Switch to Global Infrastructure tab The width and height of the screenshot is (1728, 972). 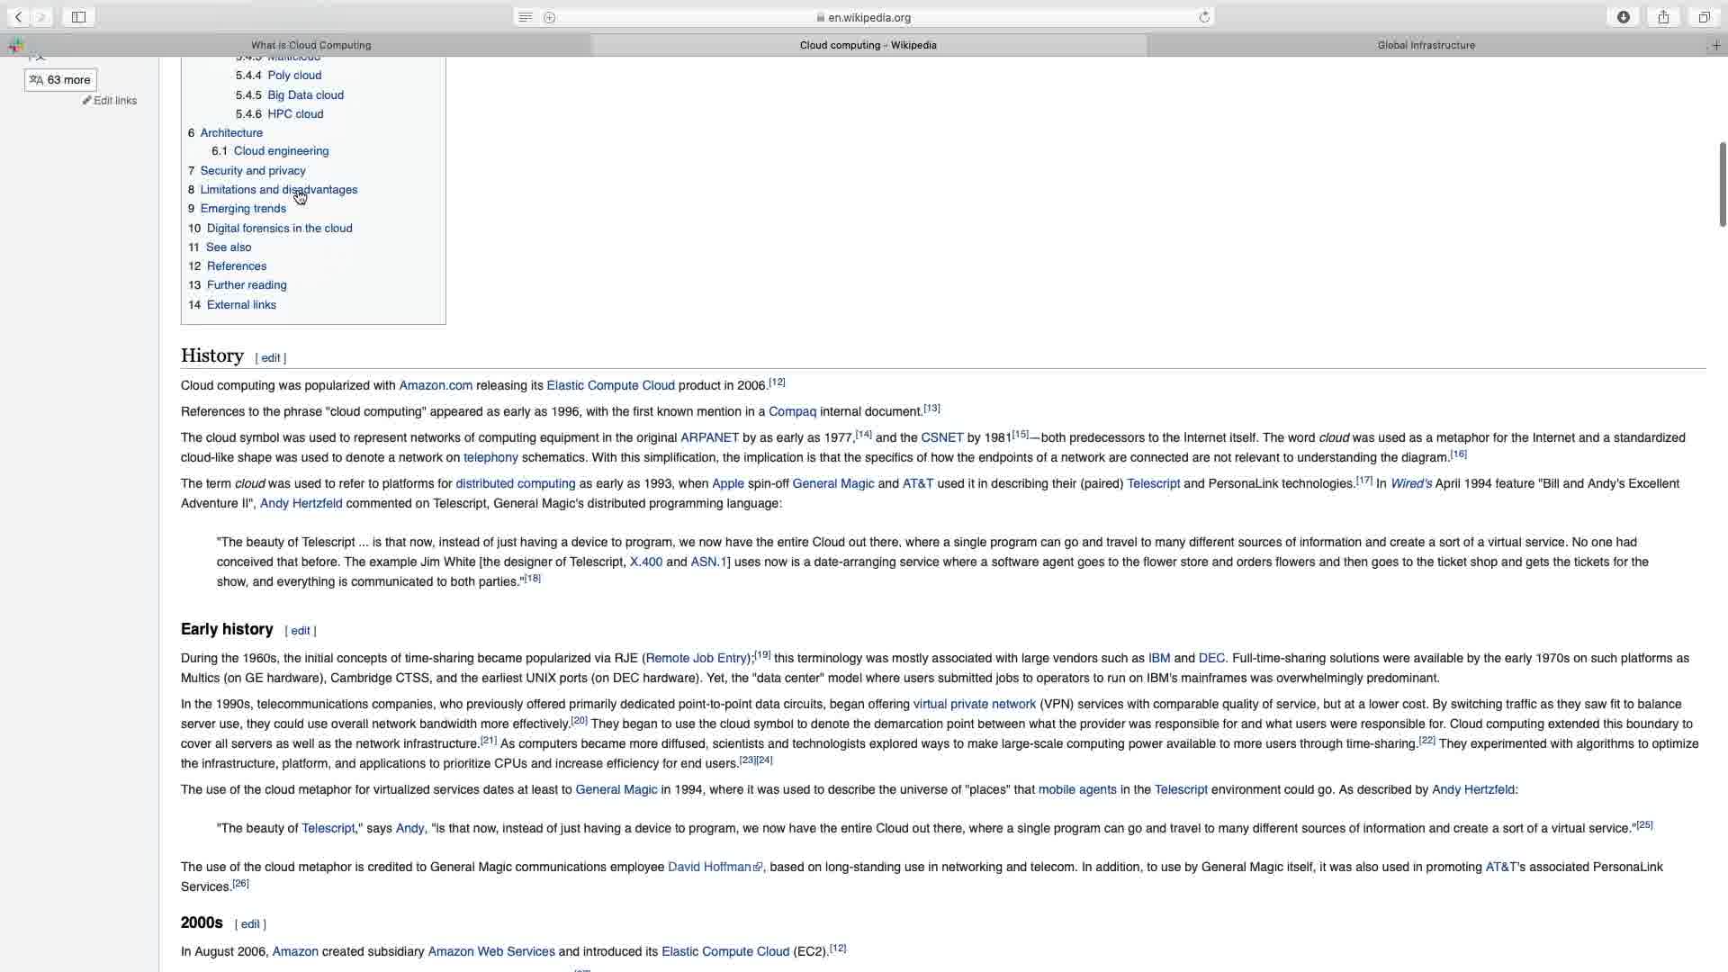[x=1426, y=45]
